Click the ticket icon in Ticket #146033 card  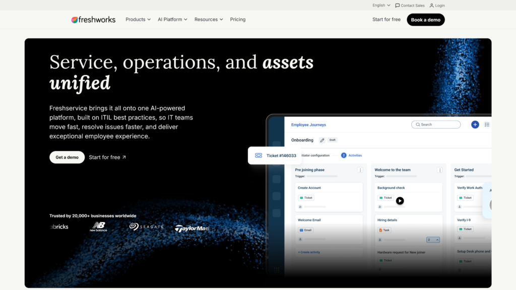coord(259,156)
